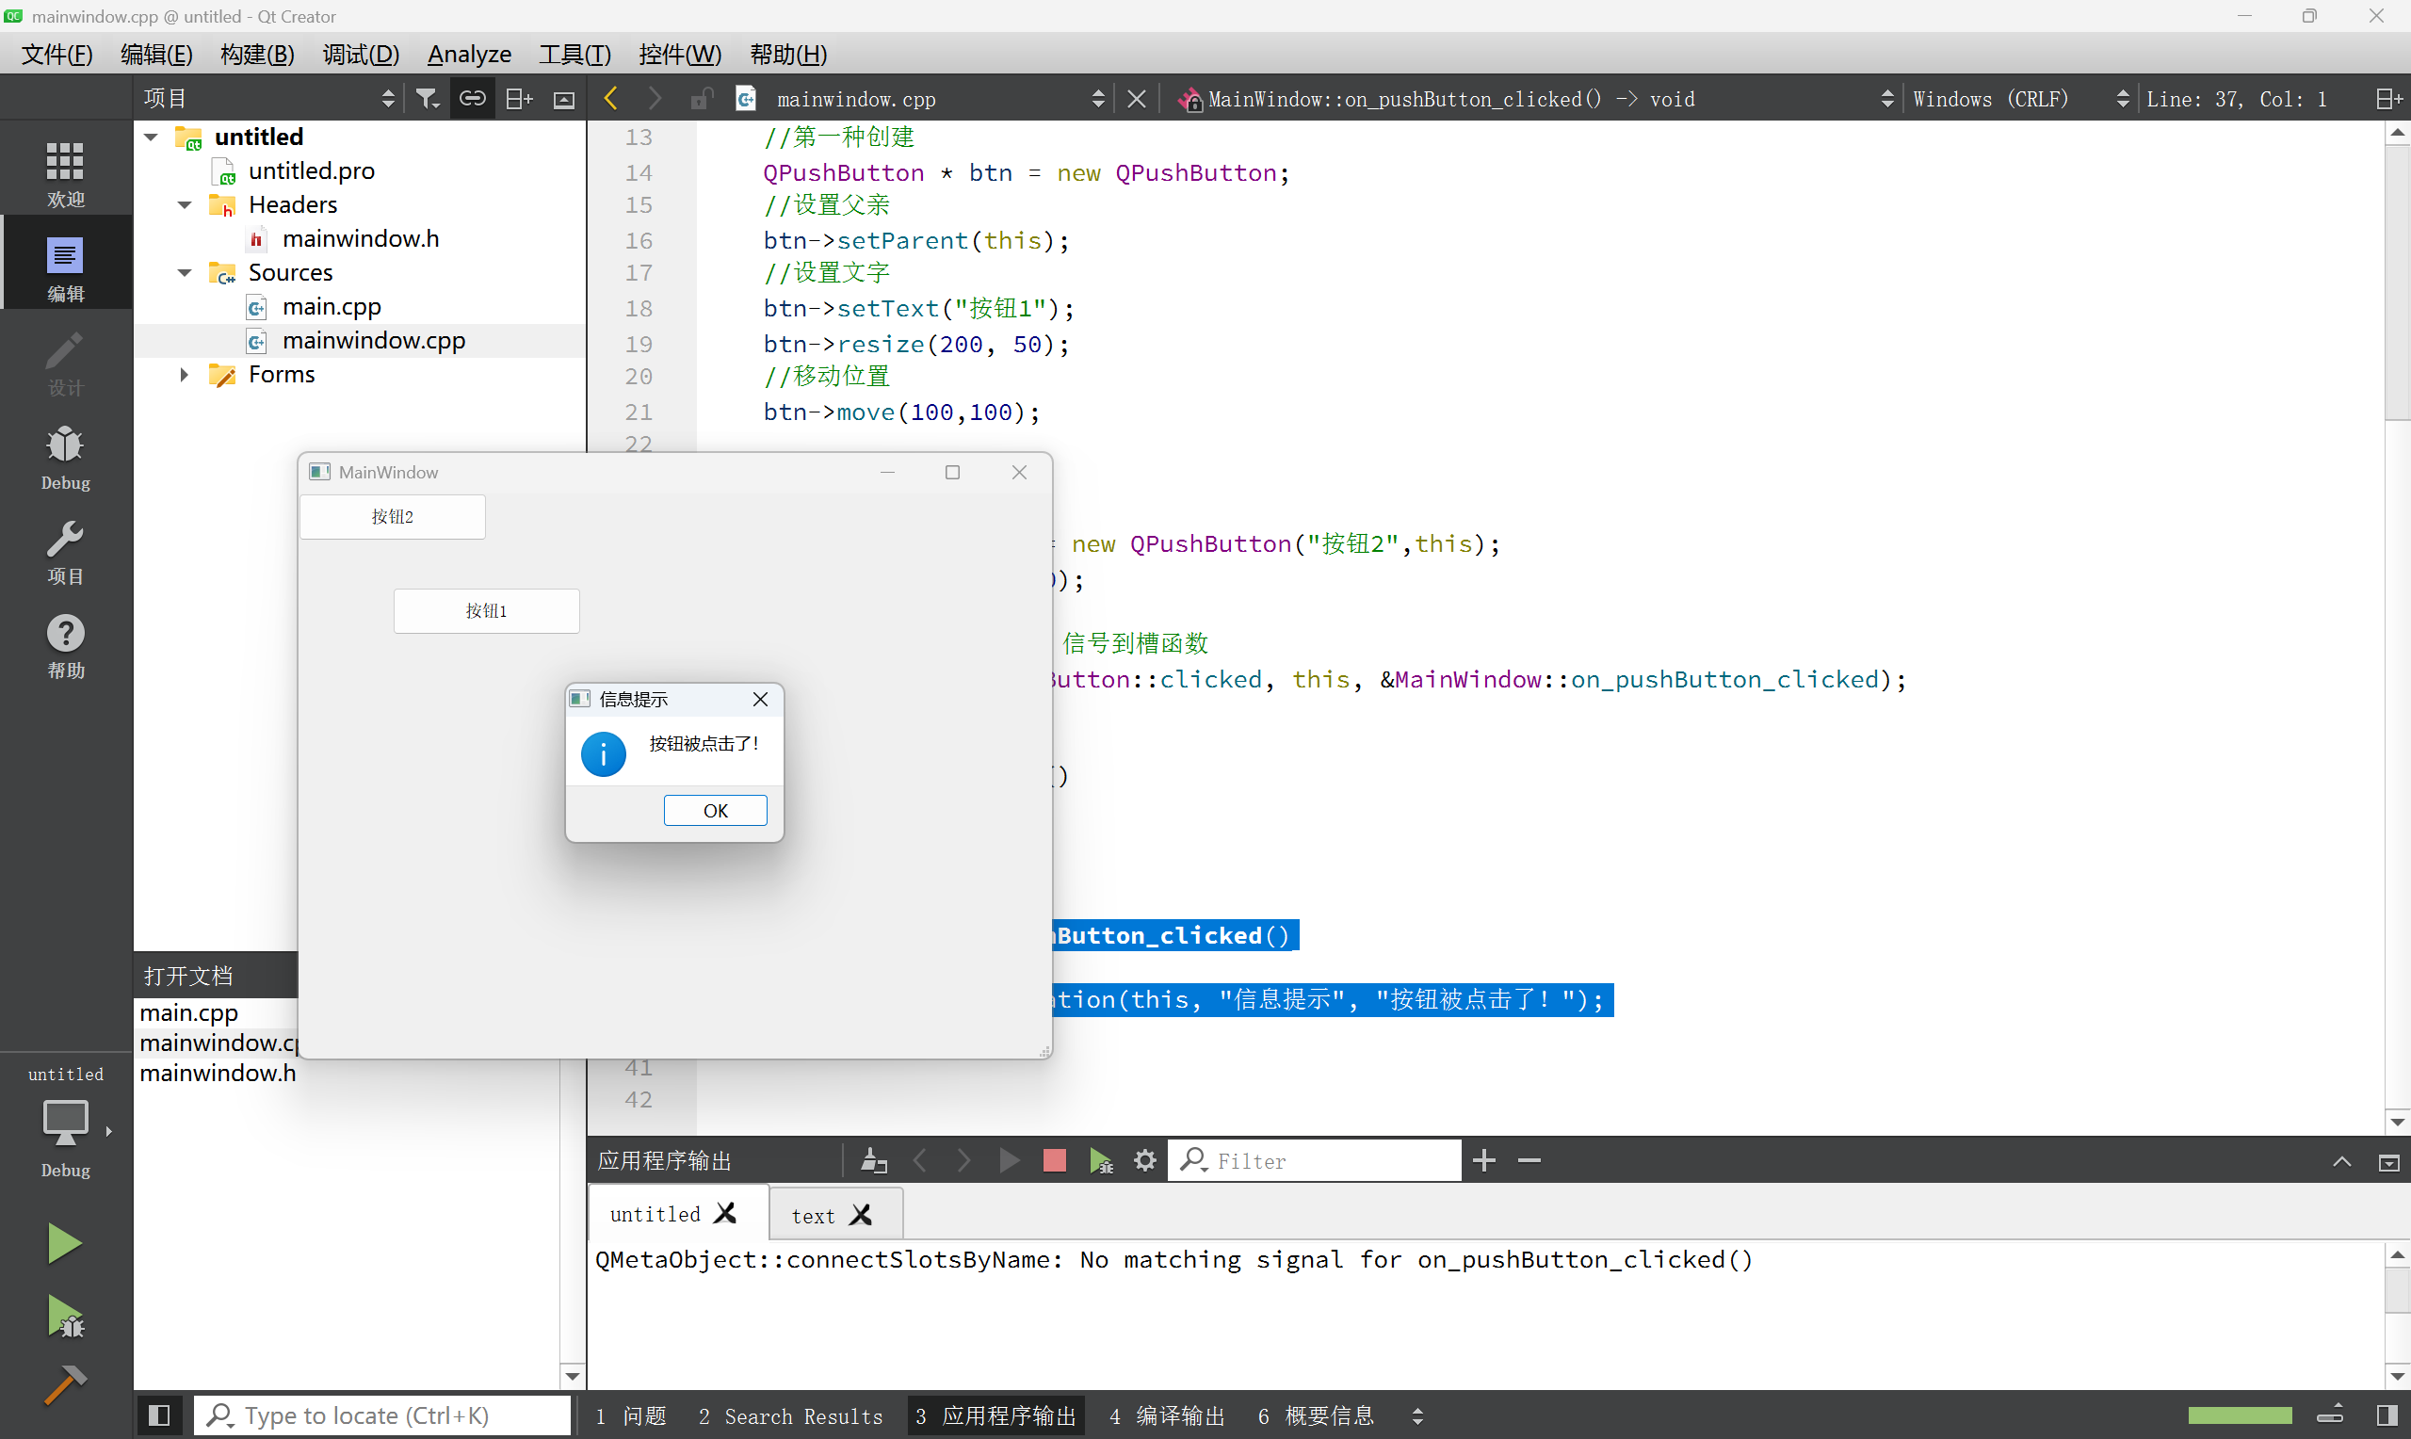This screenshot has width=2411, height=1439.
Task: Toggle synchronize with editor link icon
Action: point(472,99)
